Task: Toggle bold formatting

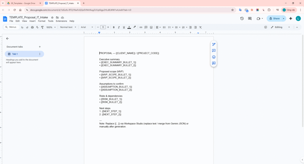Action: click(x=114, y=27)
